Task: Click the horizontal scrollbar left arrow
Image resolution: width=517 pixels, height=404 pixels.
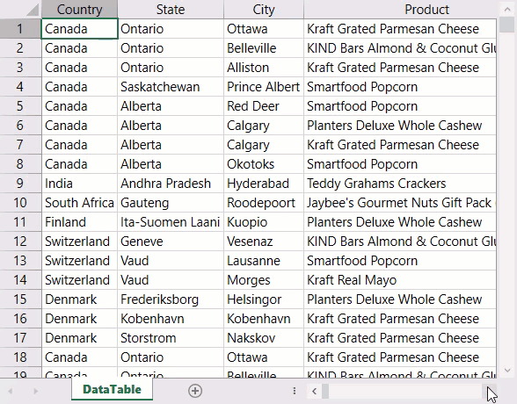Action: coord(314,391)
